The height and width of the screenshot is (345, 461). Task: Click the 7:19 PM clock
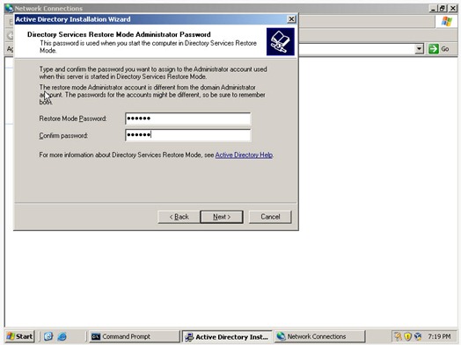[439, 336]
